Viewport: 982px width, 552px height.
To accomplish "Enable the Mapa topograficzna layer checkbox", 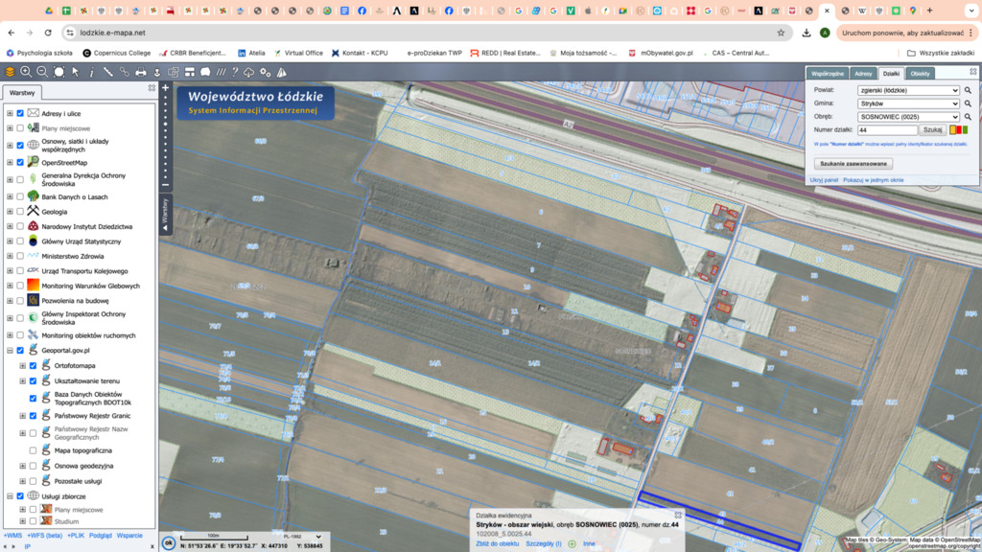I will point(33,449).
